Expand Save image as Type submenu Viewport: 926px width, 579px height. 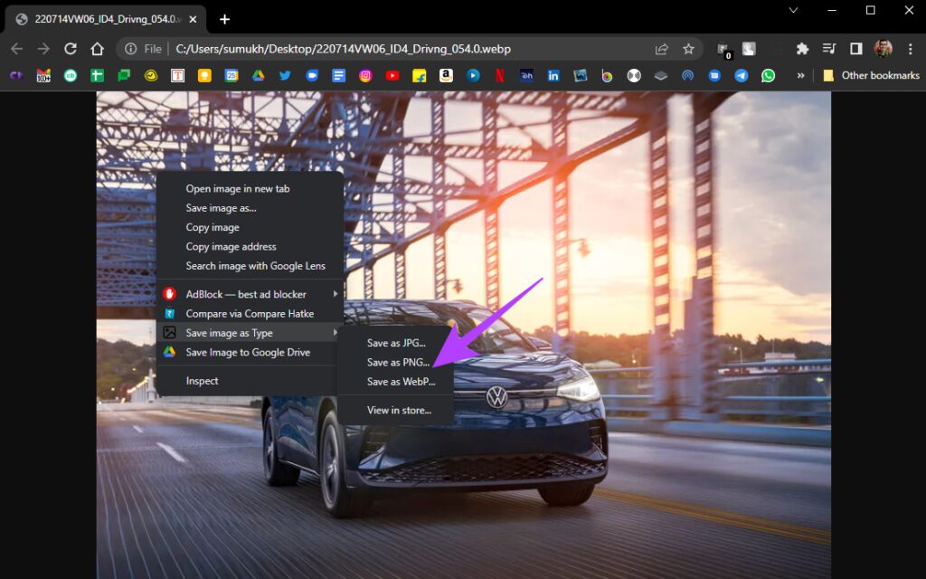tap(250, 333)
